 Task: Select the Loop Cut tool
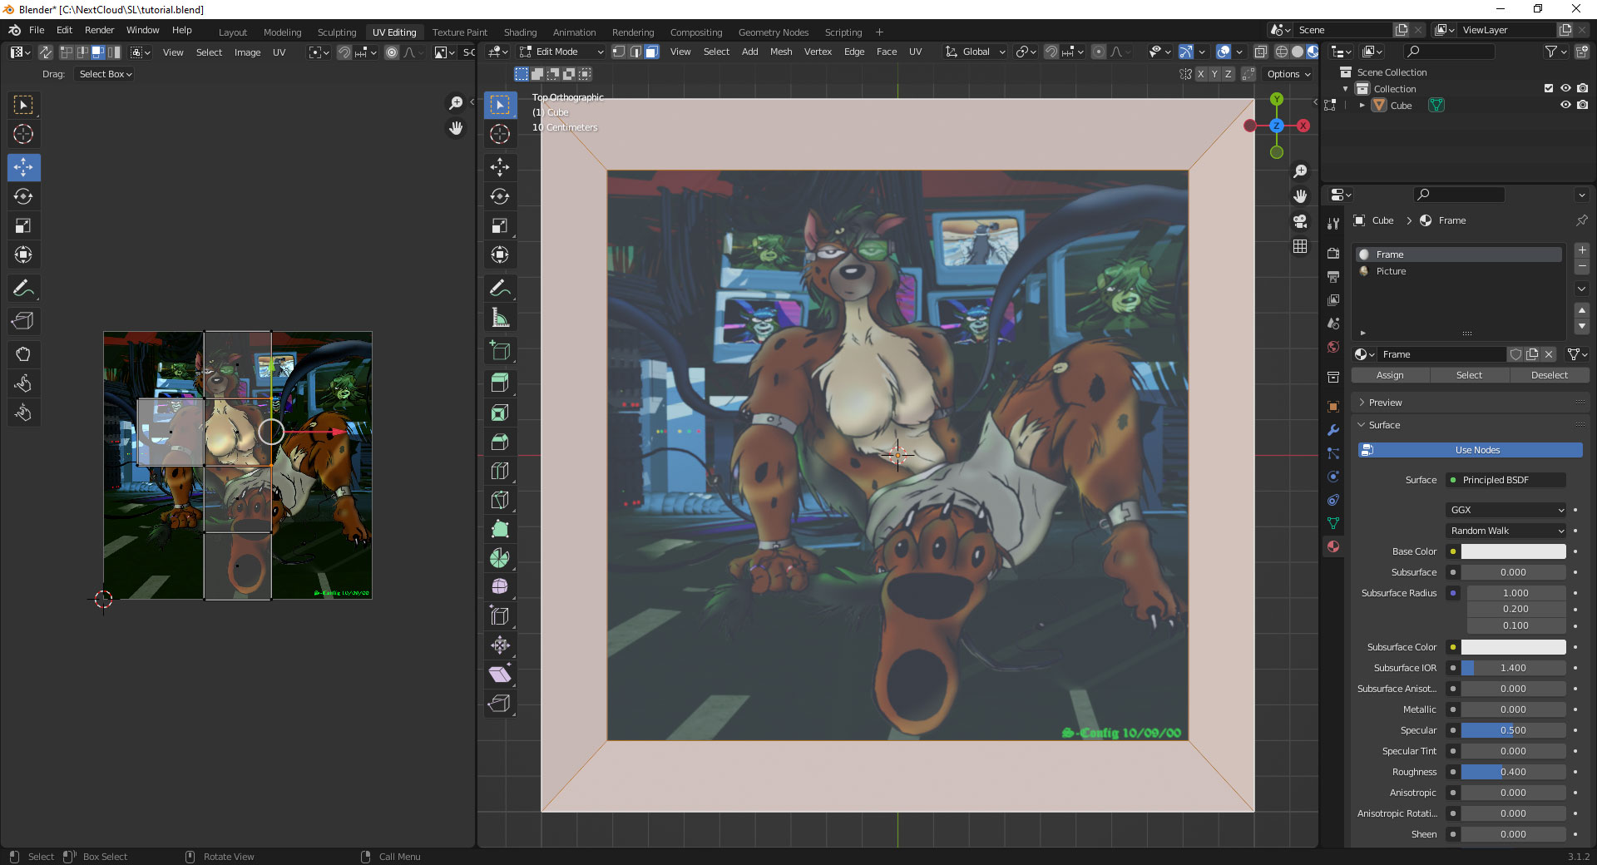click(500, 471)
